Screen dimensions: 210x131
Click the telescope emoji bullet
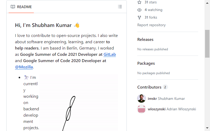coord(26,77)
